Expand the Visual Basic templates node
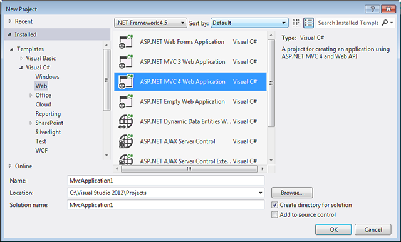Screen dimensions: 401x242 pyautogui.click(x=22, y=58)
